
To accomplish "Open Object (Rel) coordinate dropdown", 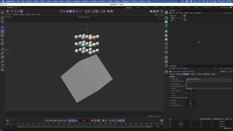I will [x=218, y=119].
